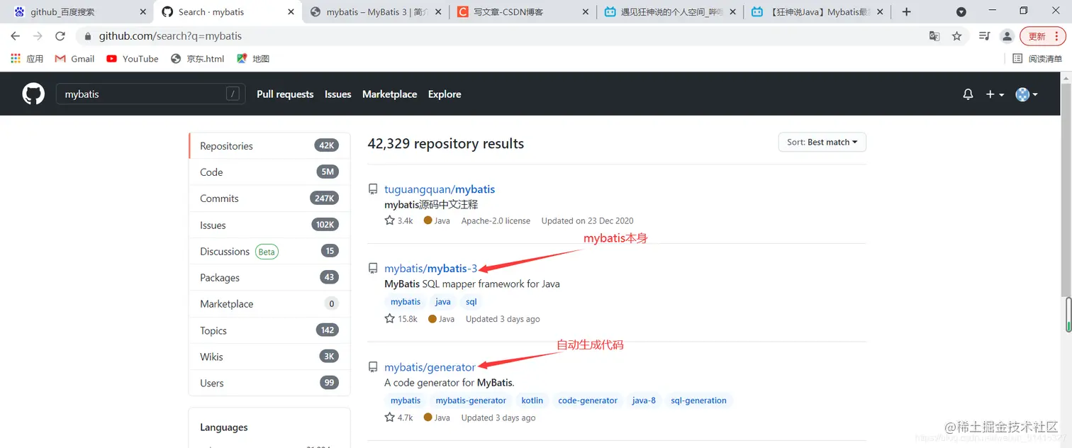Click the 更新 update button
The image size is (1072, 448).
click(x=1042, y=36)
